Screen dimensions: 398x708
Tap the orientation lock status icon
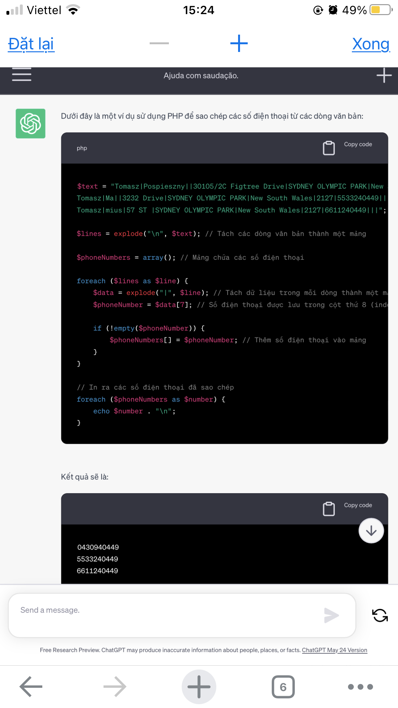[318, 10]
